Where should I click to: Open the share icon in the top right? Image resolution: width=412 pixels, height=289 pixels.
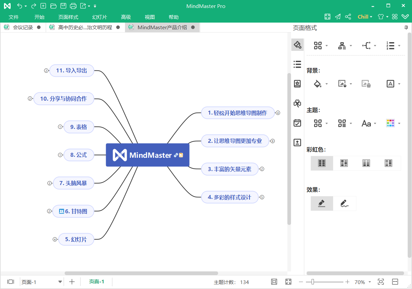click(x=348, y=17)
